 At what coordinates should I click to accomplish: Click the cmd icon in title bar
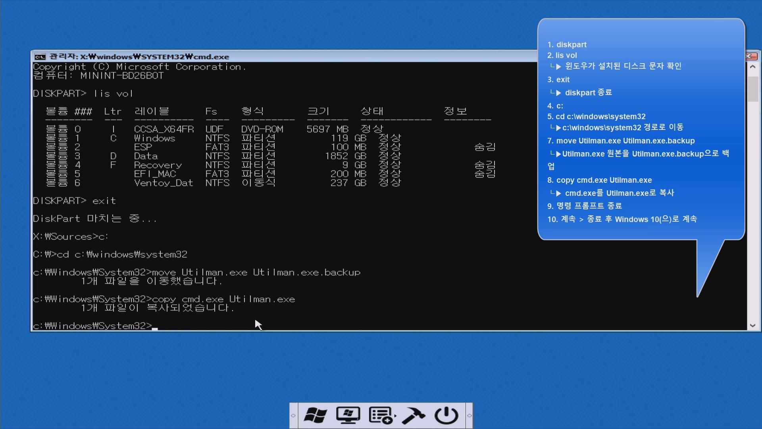click(40, 56)
